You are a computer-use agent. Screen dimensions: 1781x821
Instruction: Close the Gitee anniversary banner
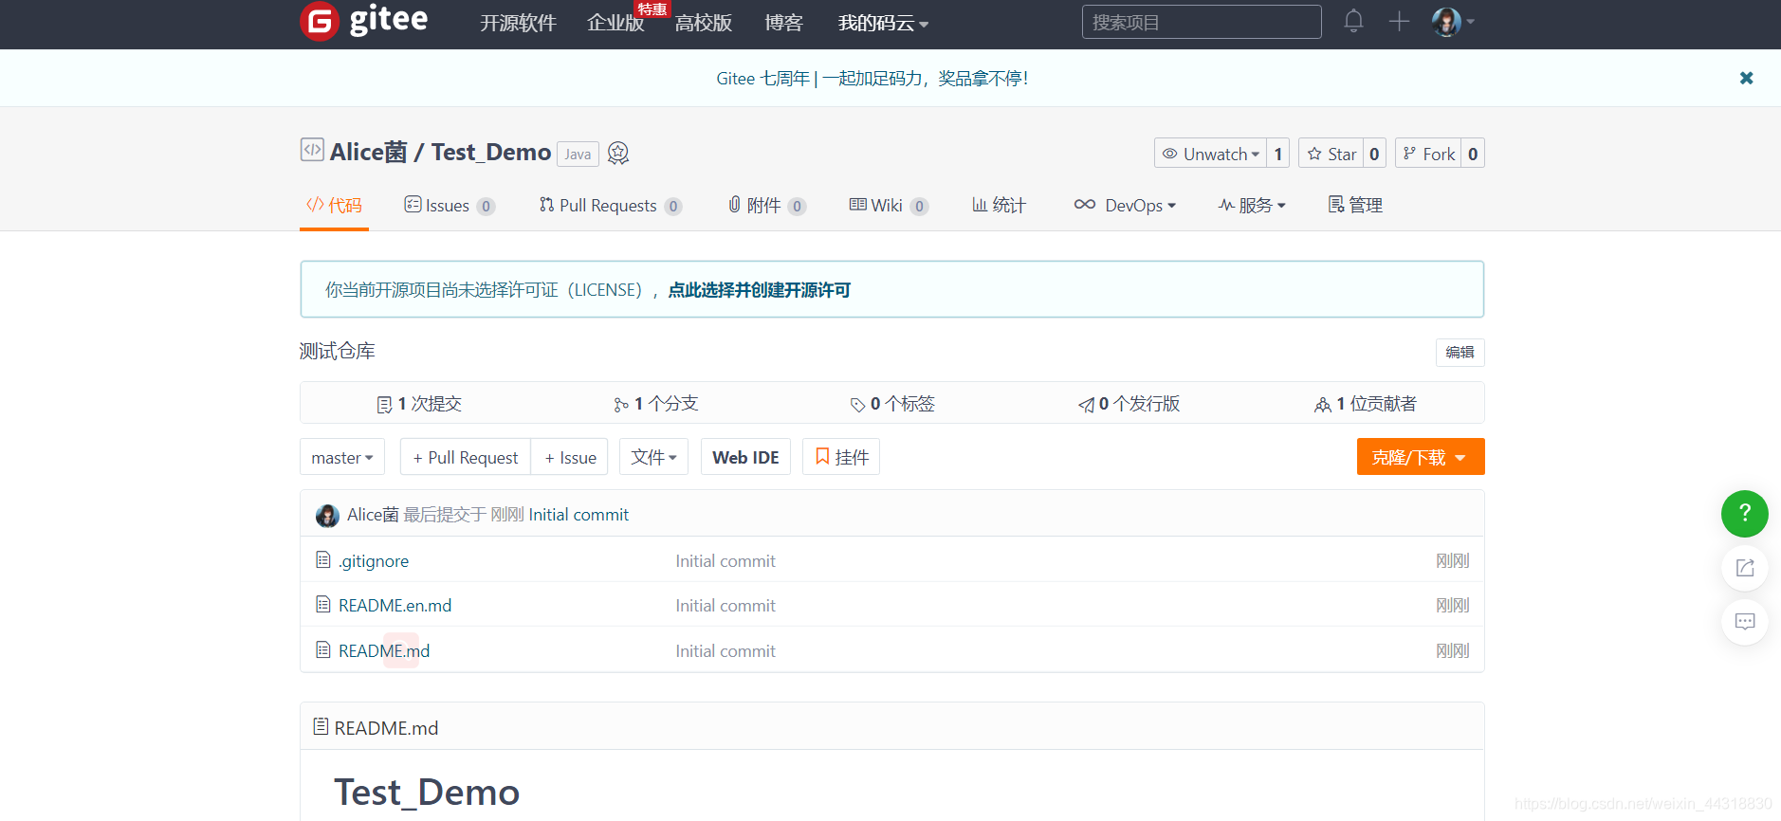[x=1746, y=78]
